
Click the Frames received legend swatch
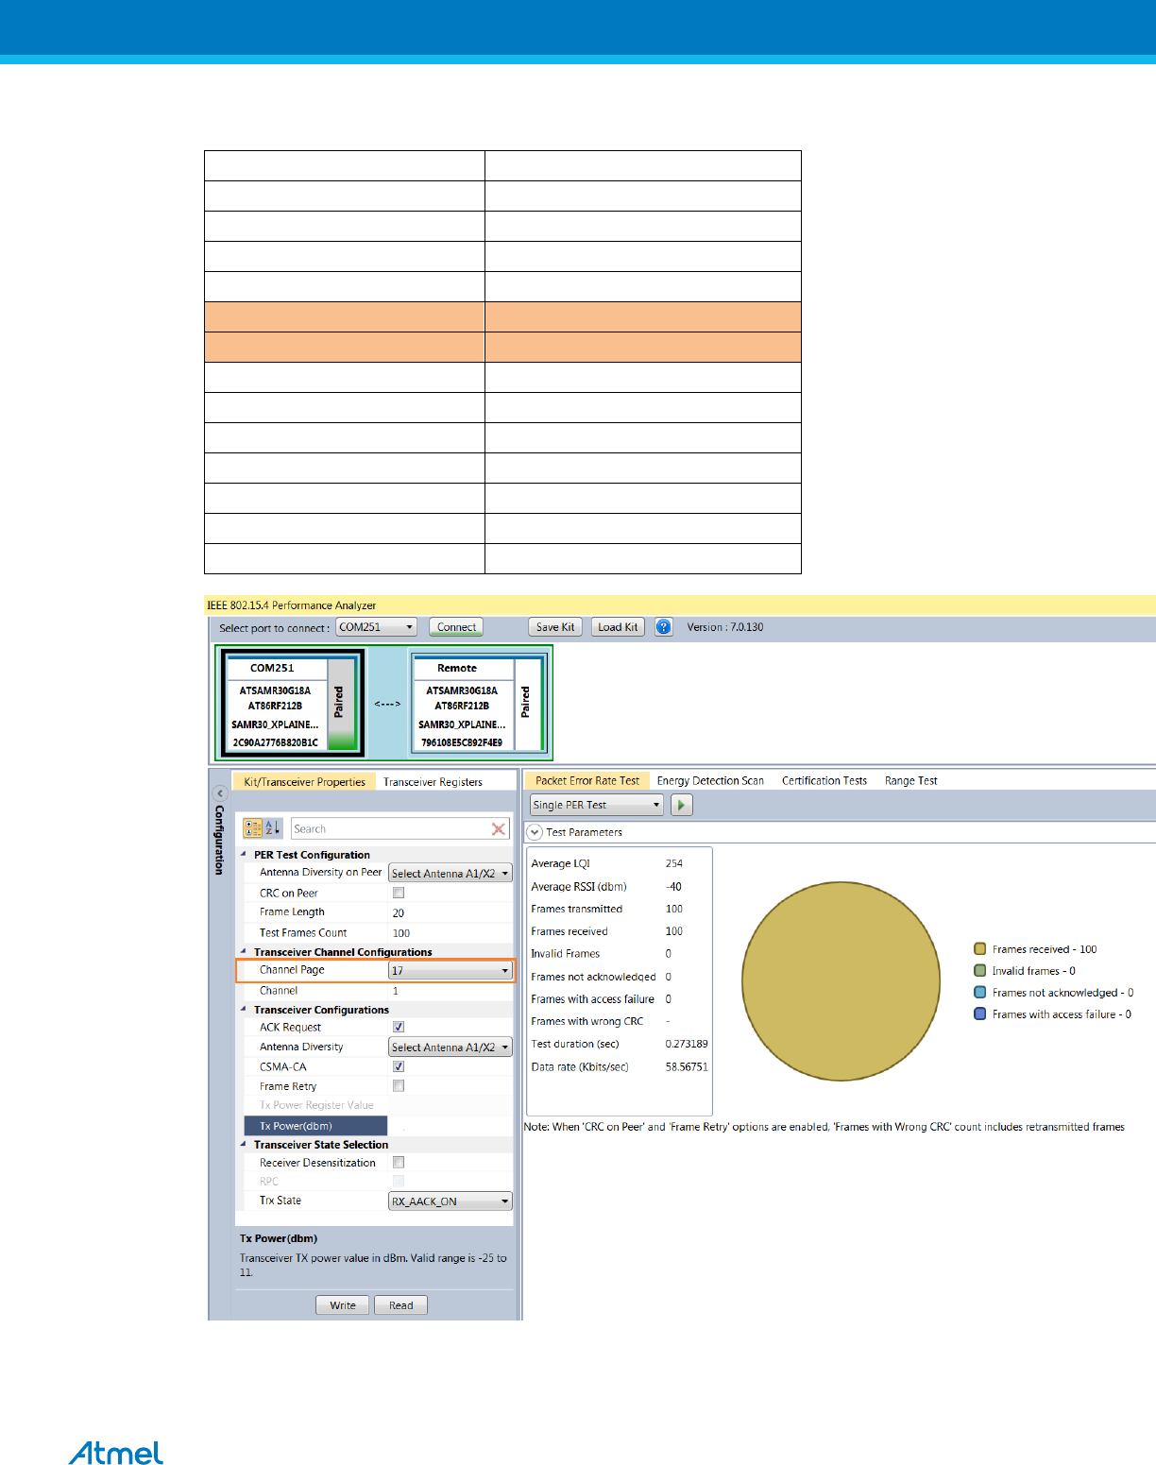pyautogui.click(x=980, y=949)
